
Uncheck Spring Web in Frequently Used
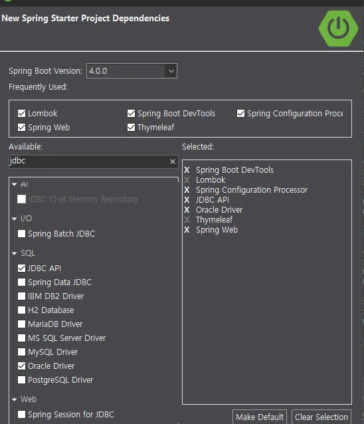(22, 128)
